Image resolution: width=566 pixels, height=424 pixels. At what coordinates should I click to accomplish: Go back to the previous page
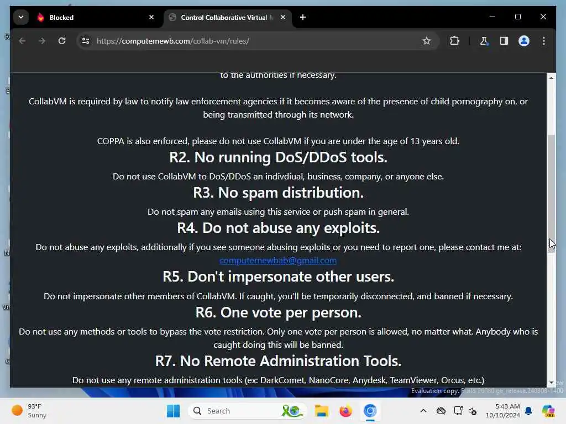pos(22,41)
